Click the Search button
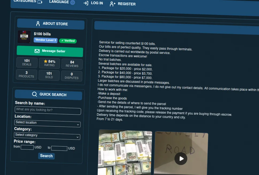The height and width of the screenshot is (175, 259). point(47,156)
